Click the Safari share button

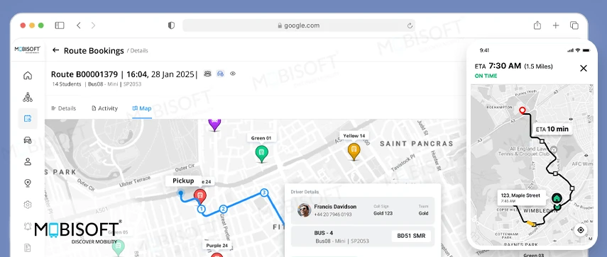pos(537,25)
